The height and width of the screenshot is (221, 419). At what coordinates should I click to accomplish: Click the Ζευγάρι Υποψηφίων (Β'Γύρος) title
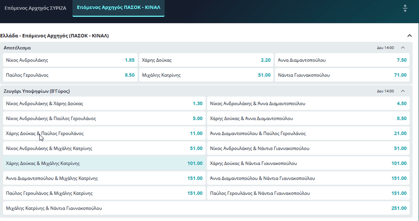pyautogui.click(x=37, y=91)
